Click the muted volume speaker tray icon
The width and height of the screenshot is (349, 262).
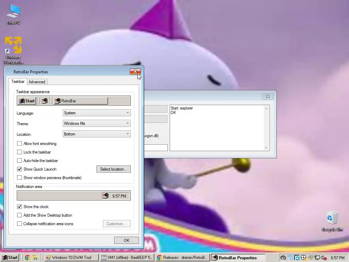tap(324, 258)
